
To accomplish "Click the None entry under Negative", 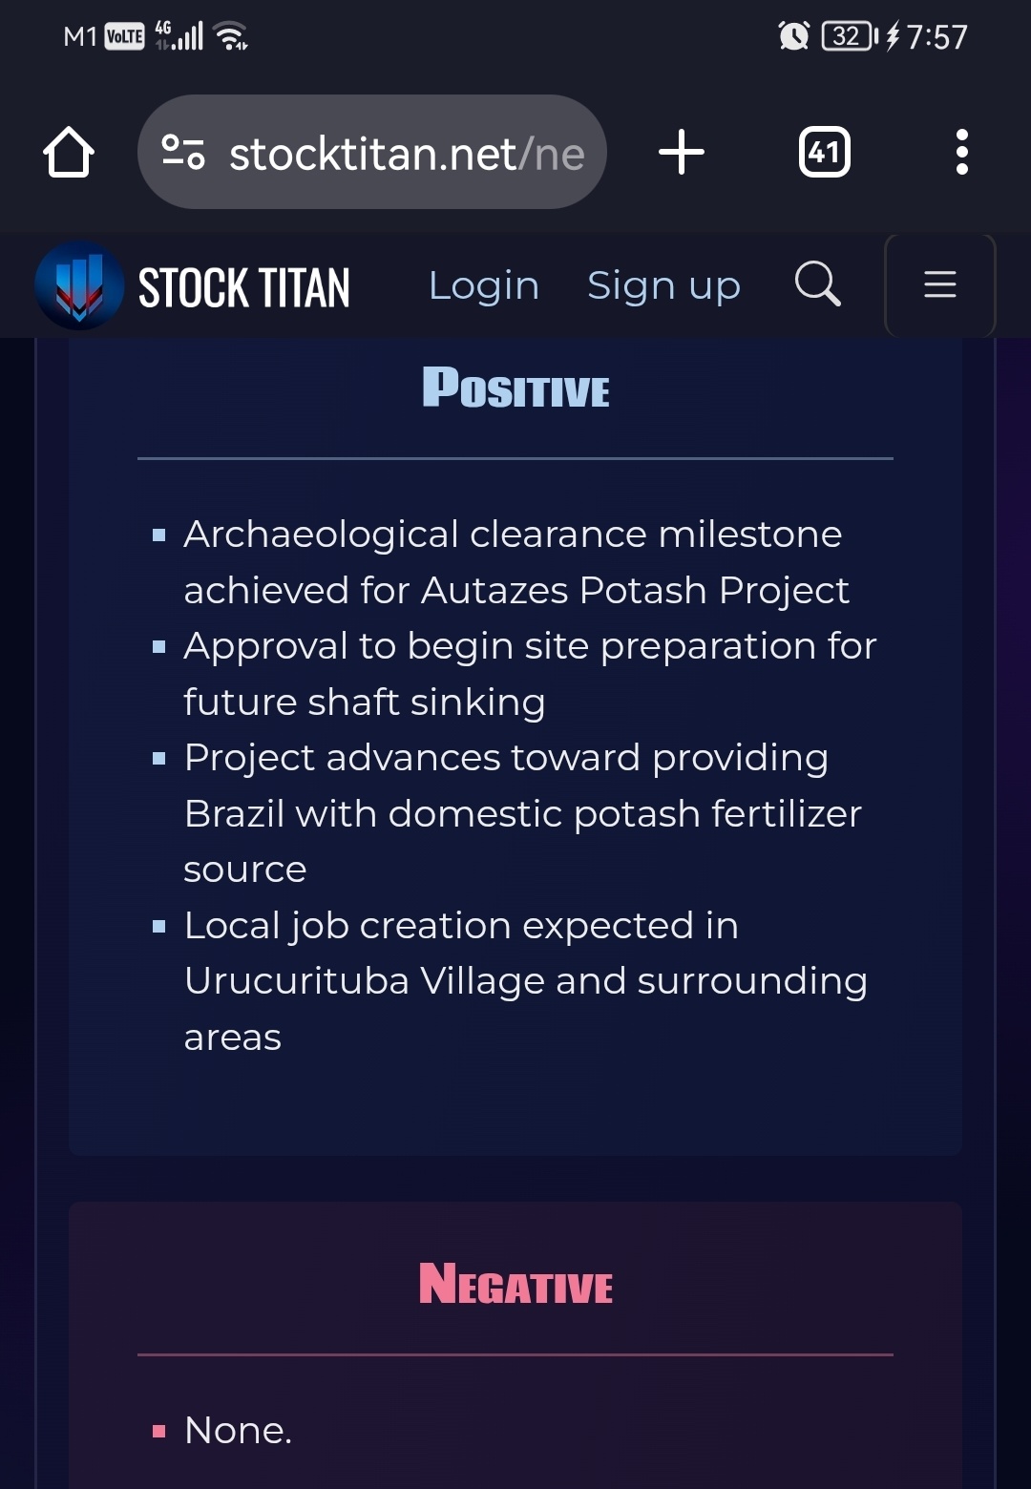I will (x=238, y=1430).
